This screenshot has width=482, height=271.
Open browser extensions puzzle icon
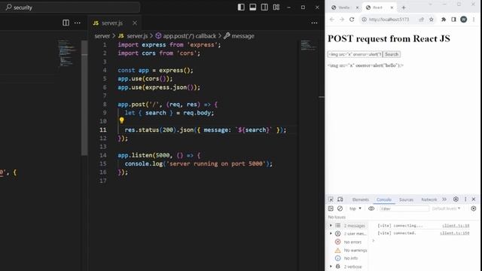pos(444,20)
